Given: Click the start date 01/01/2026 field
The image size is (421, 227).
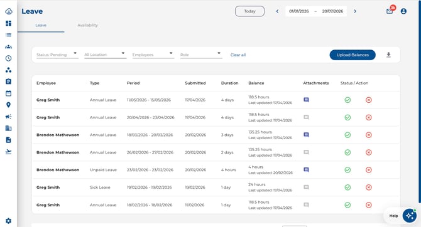Looking at the screenshot, I should tap(299, 11).
